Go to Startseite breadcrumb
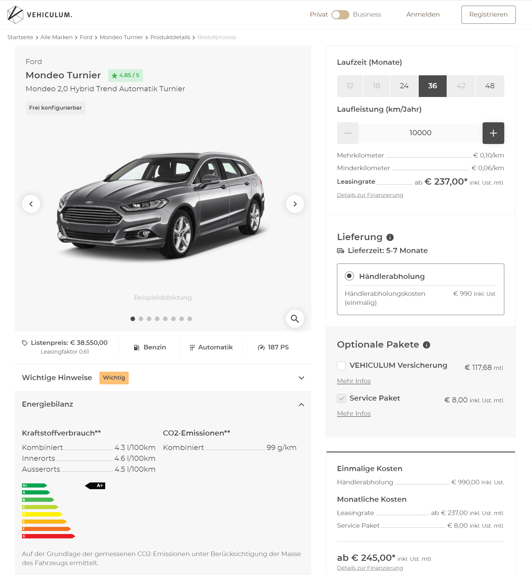 click(20, 37)
